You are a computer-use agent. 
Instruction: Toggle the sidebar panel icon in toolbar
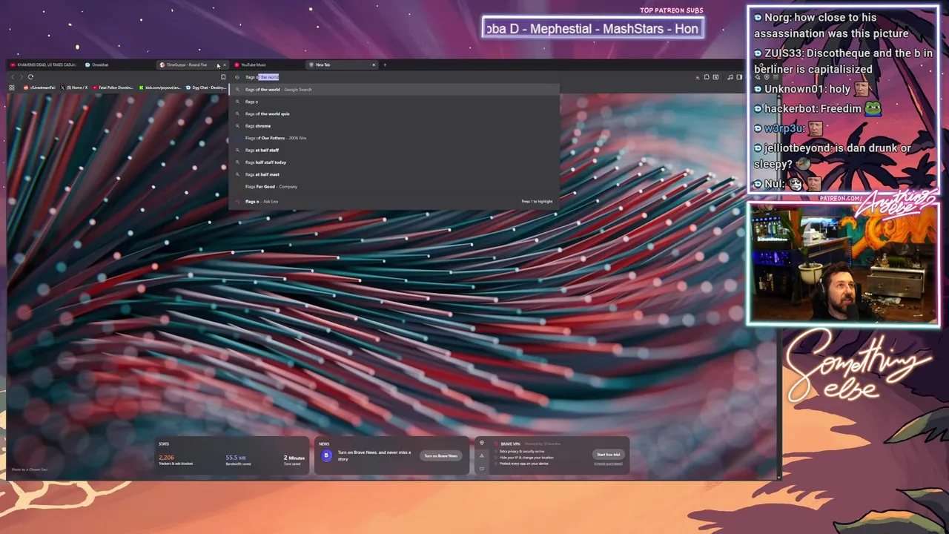point(739,77)
